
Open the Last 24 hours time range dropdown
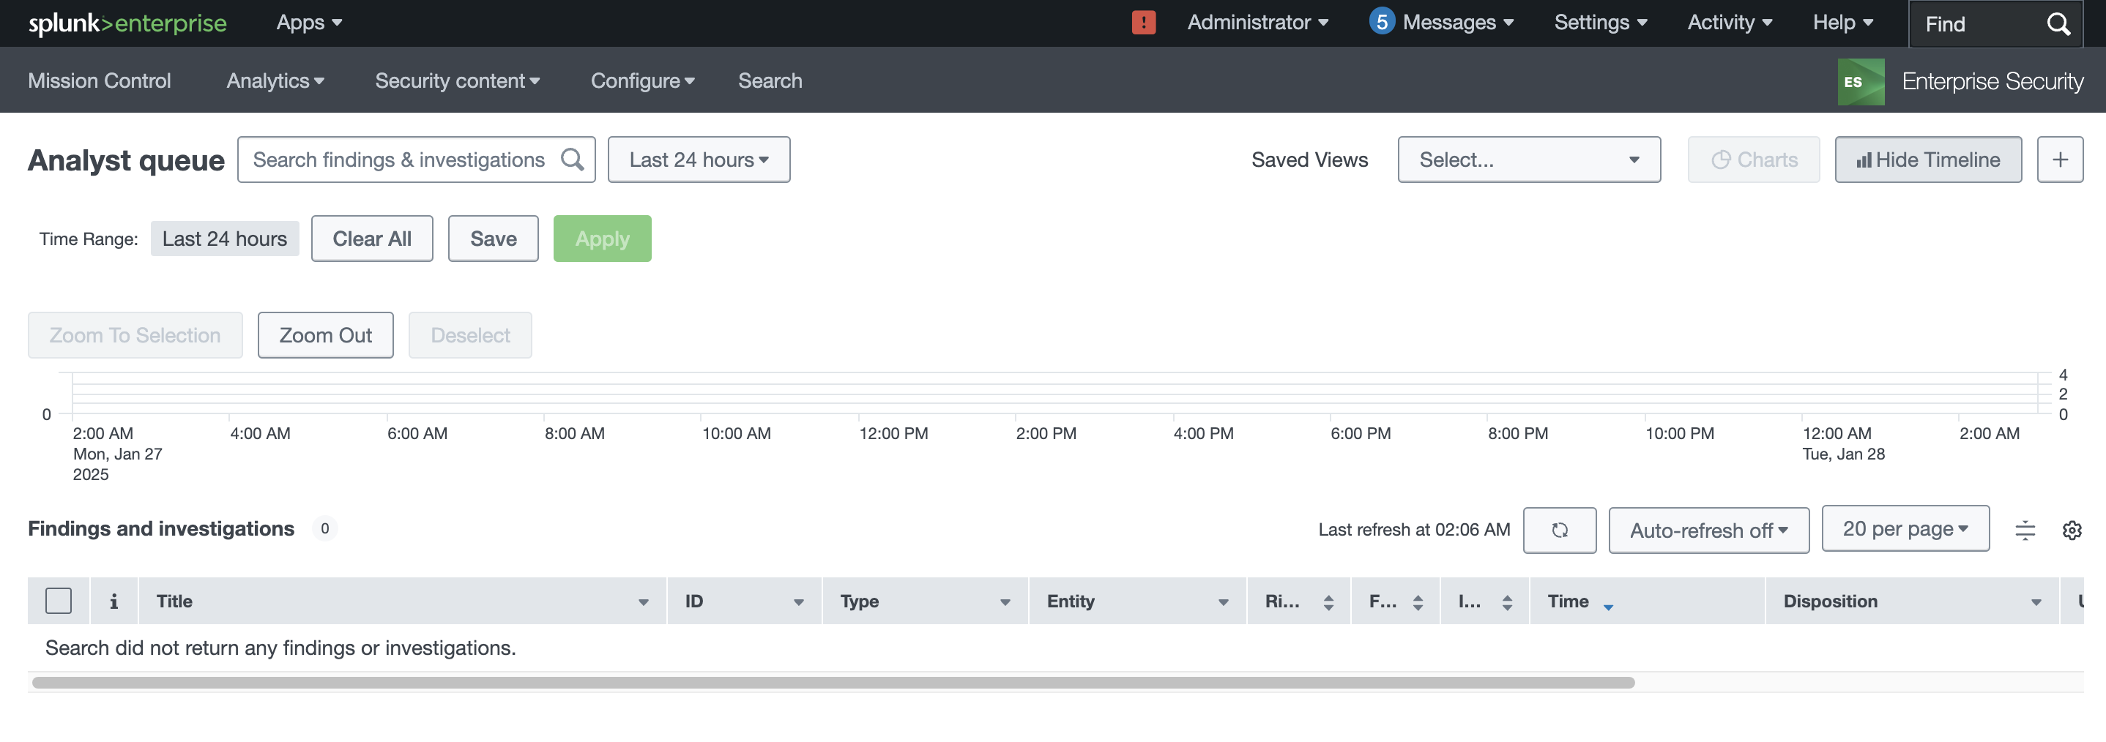click(698, 160)
